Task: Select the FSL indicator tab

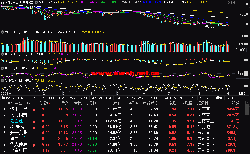Action: [52, 98]
